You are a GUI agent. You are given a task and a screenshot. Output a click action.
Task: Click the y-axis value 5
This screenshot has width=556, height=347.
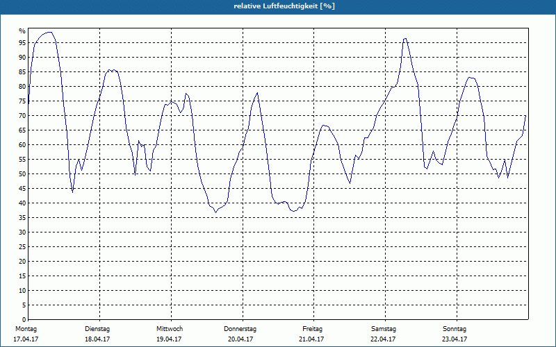pos(24,305)
